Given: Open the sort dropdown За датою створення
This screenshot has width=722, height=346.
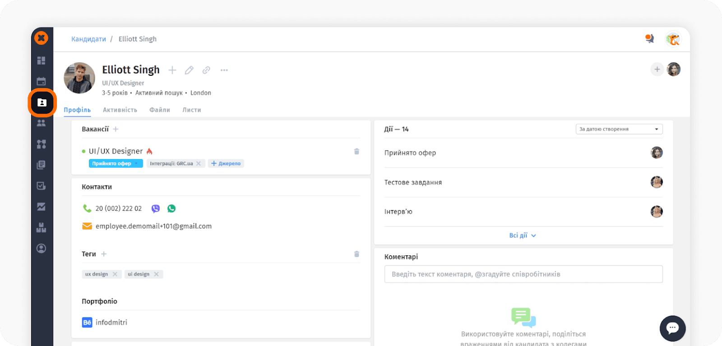Looking at the screenshot, I should 619,129.
